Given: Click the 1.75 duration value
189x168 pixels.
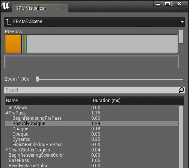Looking at the screenshot, I should point(96,113).
